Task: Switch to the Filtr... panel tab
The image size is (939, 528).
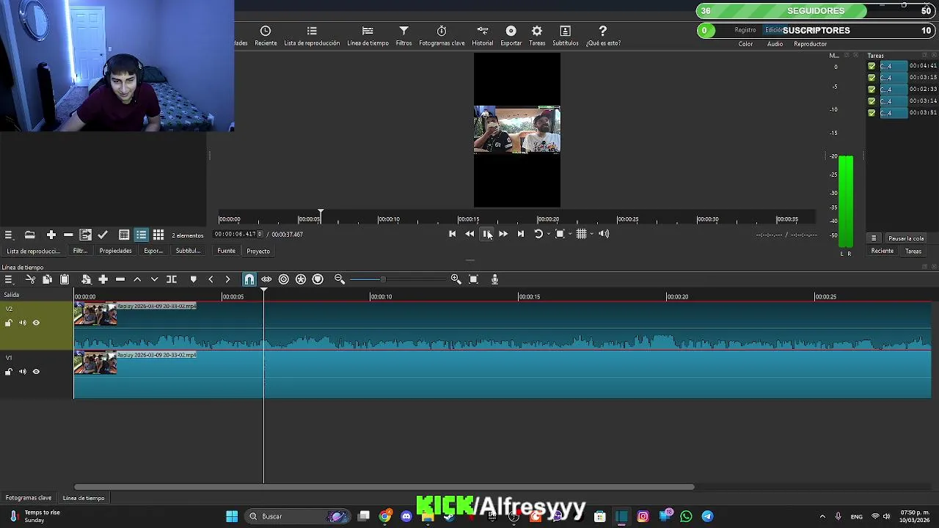Action: [x=80, y=251]
